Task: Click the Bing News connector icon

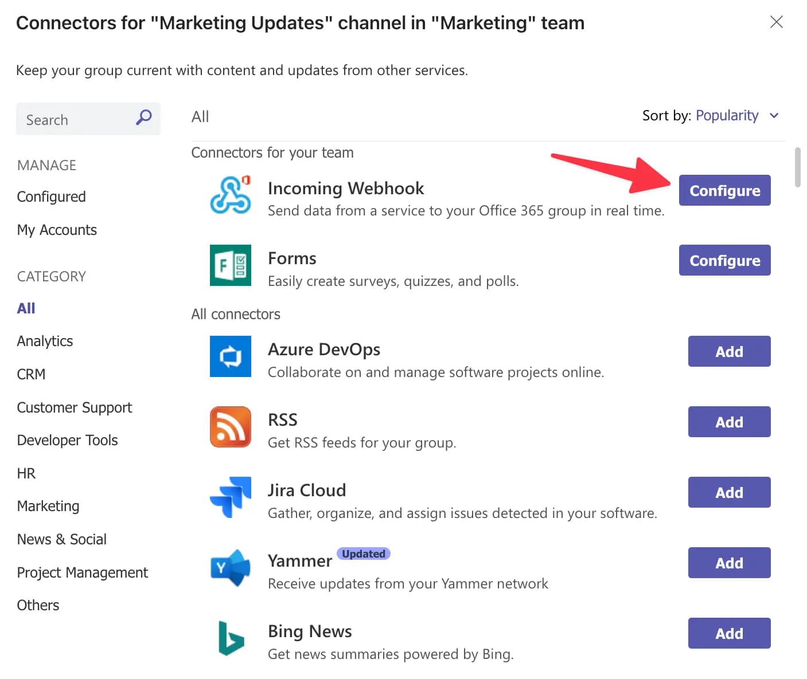Action: click(230, 638)
